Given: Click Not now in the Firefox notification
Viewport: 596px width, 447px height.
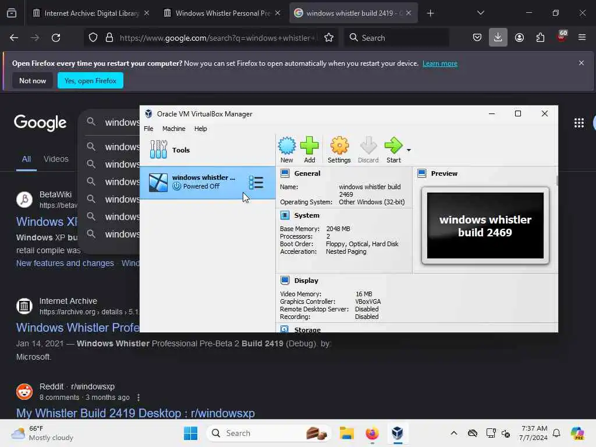Looking at the screenshot, I should 33,80.
